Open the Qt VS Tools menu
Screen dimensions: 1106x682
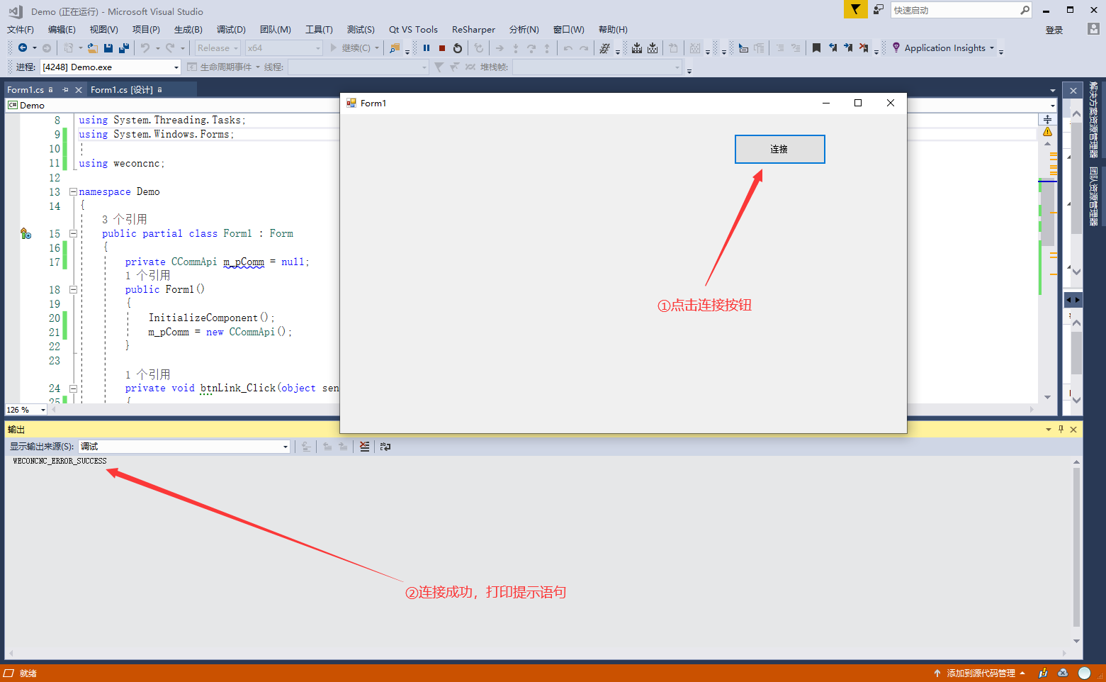click(413, 30)
